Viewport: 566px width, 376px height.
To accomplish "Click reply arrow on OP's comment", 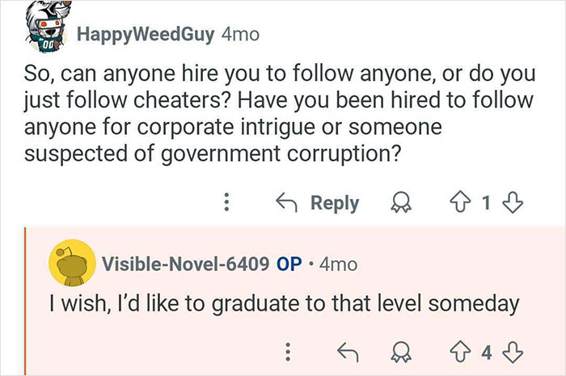I will click(348, 351).
